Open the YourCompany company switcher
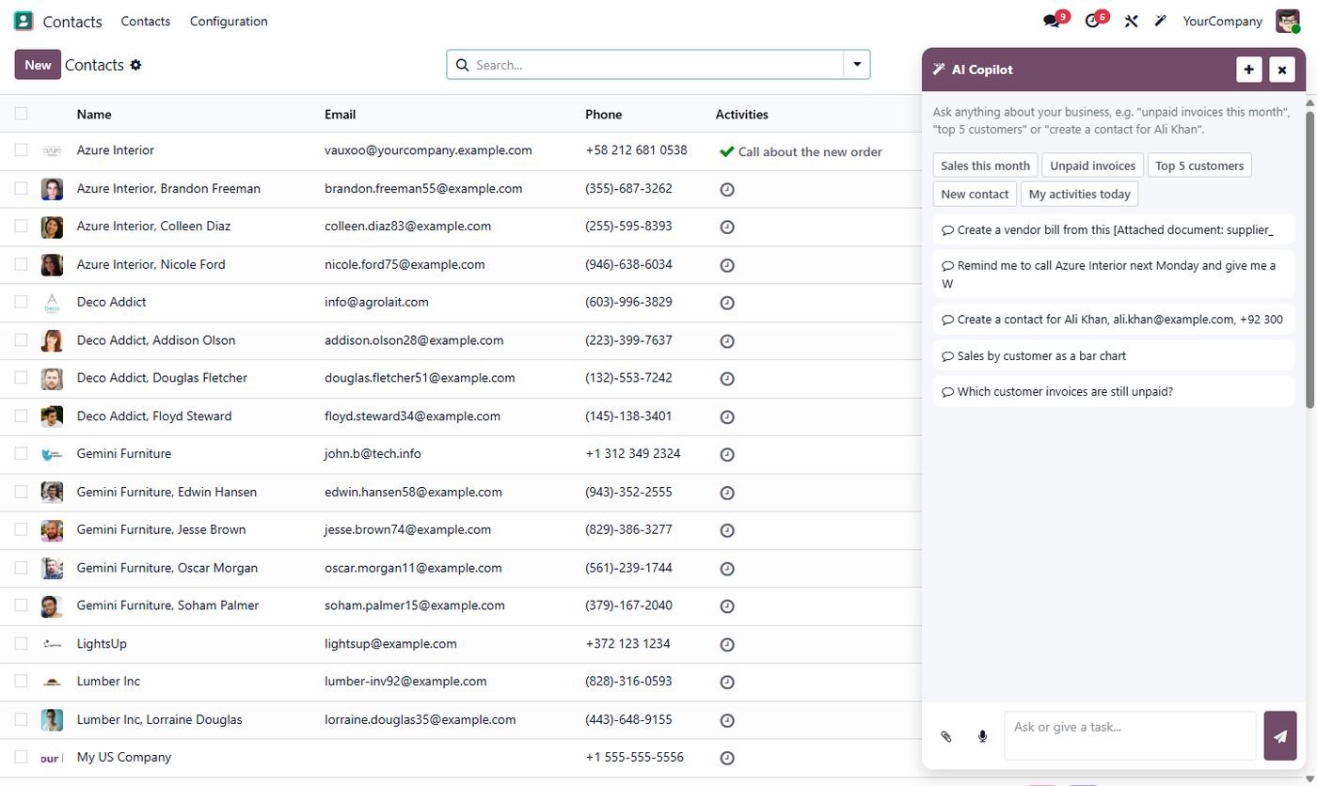 coord(1222,21)
